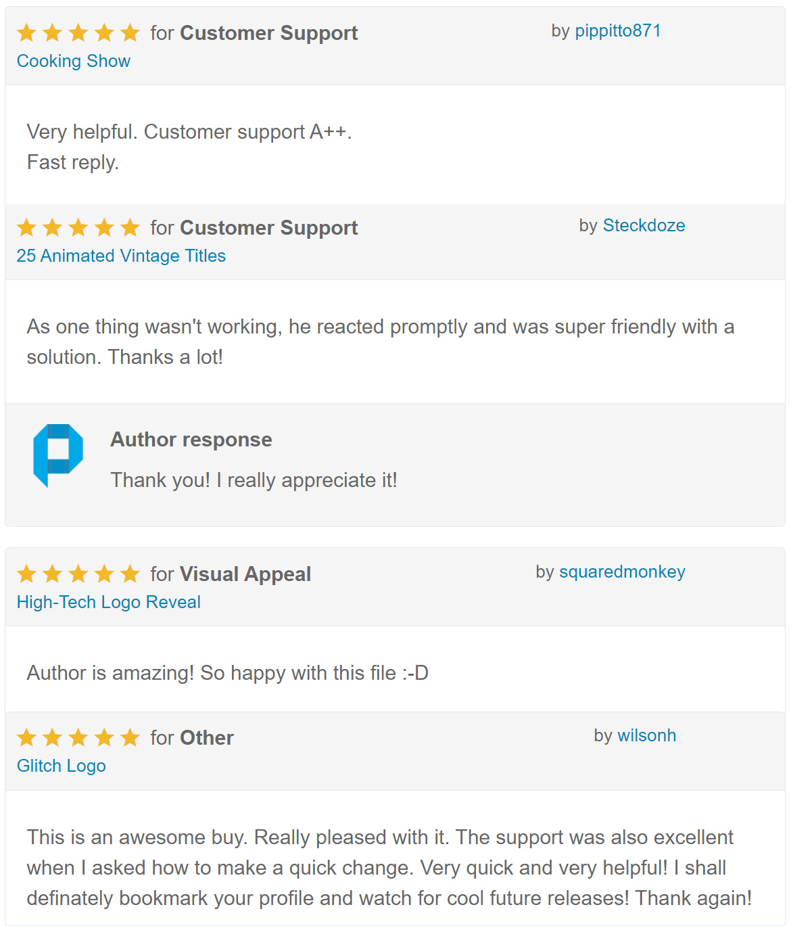Select the third star in Steckdoze's review rating

(78, 228)
